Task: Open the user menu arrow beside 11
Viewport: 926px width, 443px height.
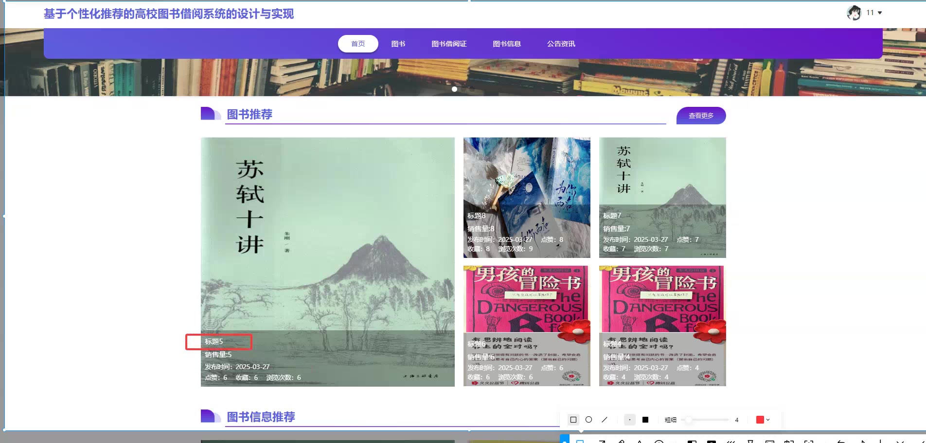Action: (x=880, y=13)
